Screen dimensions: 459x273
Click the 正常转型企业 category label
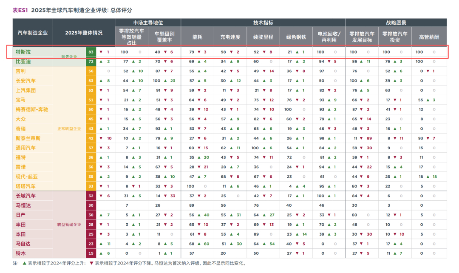pos(69,128)
